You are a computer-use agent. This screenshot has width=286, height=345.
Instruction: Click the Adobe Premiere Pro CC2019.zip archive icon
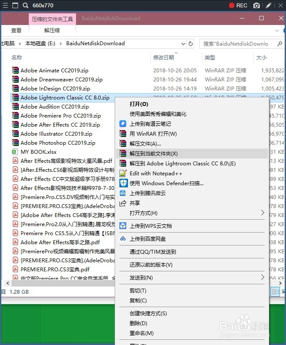[15, 115]
